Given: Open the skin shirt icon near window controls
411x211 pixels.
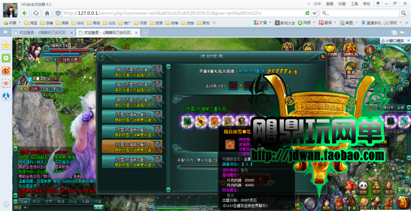Looking at the screenshot, I should (378, 3).
